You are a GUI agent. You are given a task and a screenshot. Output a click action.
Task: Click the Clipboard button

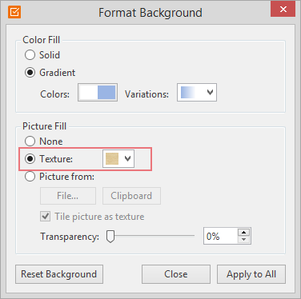tap(131, 196)
